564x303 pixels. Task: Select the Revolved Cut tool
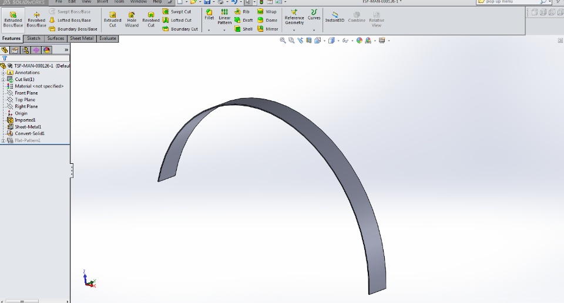[151, 19]
